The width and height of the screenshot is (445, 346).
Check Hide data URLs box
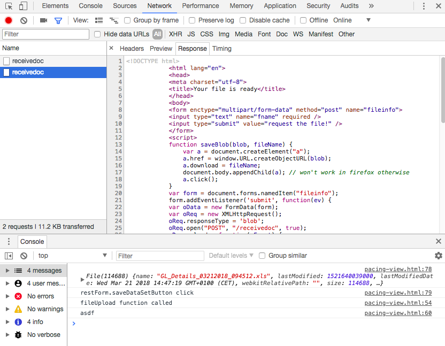(x=97, y=34)
